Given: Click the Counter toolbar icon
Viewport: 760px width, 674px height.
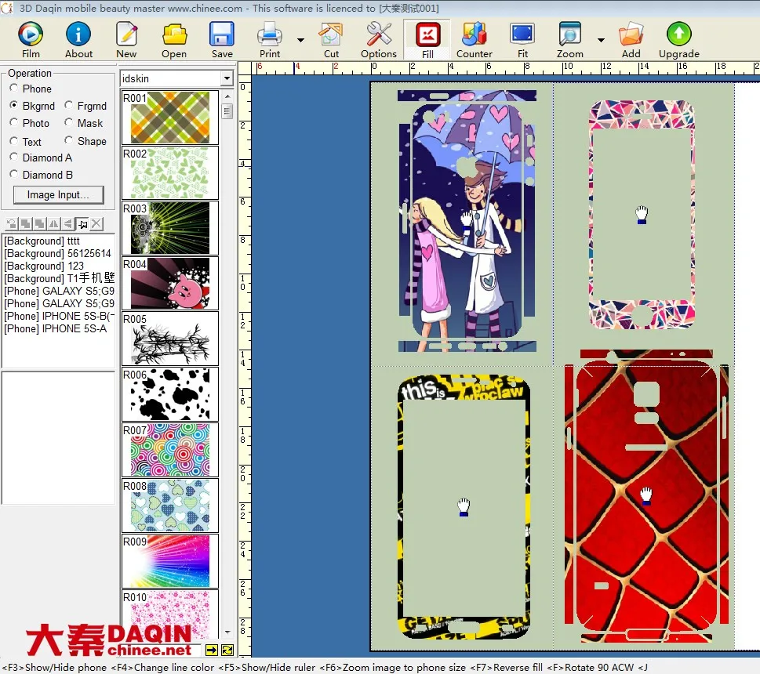Looking at the screenshot, I should tap(474, 39).
